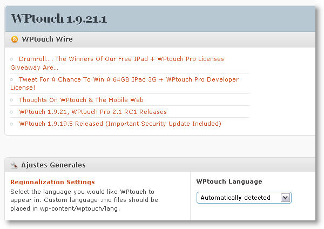Click the bullet before the Tweet For A Chance item
The image size is (324, 229).
(12, 79)
